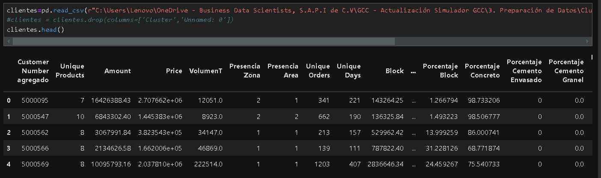Click the ellipsis column header after Block
This screenshot has height=178, width=601.
pyautogui.click(x=413, y=71)
